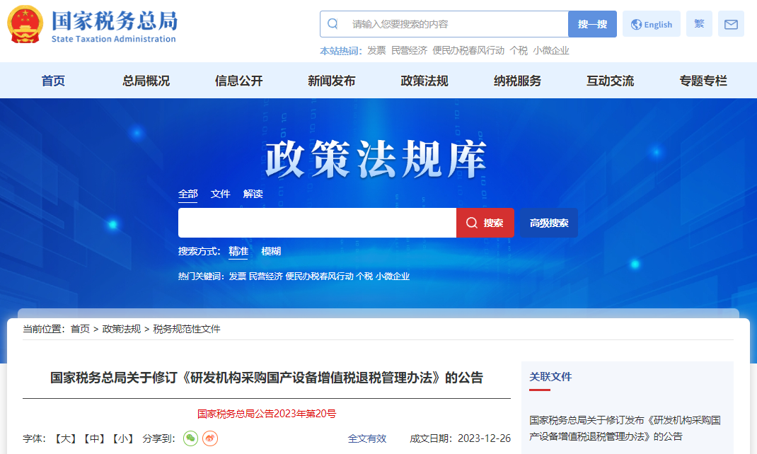This screenshot has width=757, height=454.
Task: Click the red 搜索 button in policy library
Action: coord(485,223)
